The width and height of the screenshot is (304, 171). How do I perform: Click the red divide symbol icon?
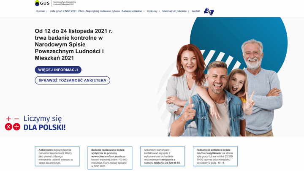pyautogui.click(x=16, y=127)
